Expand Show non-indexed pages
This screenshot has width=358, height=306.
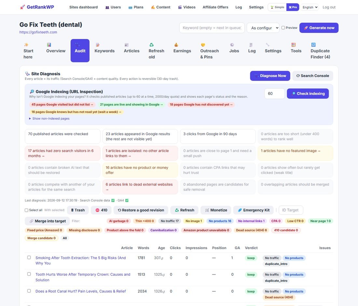pyautogui.click(x=49, y=119)
